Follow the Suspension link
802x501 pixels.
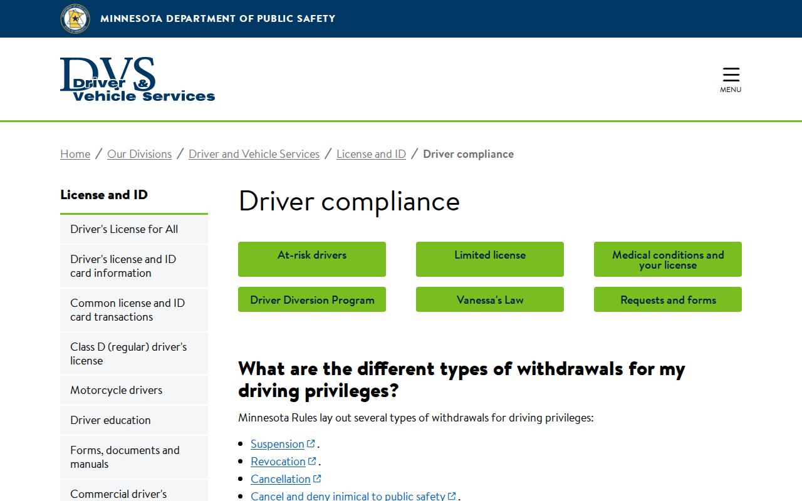[x=278, y=444]
